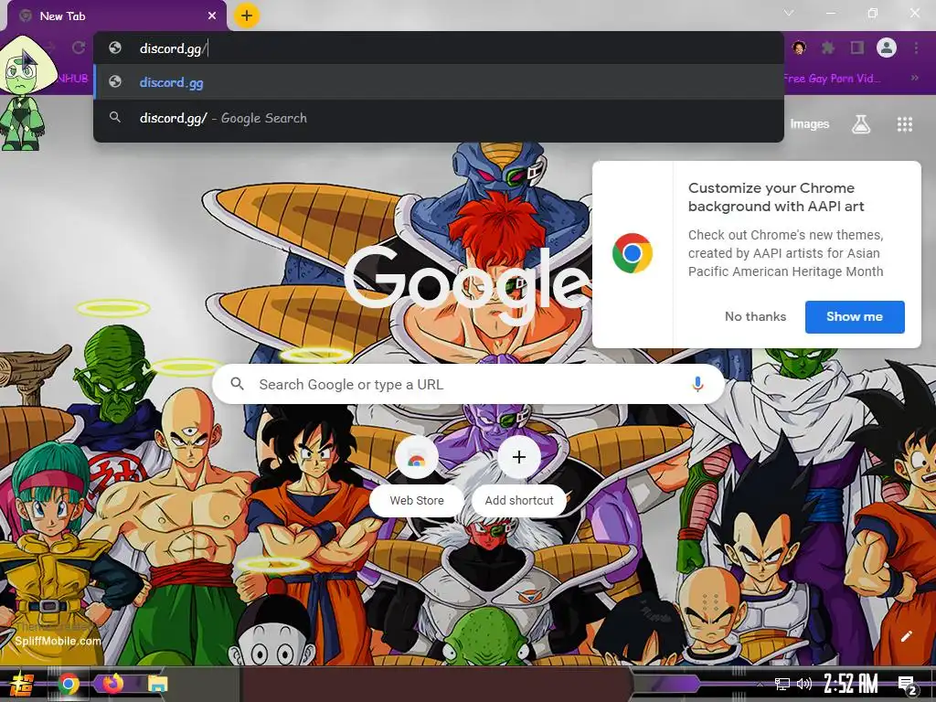
Task: Open a new tab with the plus button
Action: point(247,16)
